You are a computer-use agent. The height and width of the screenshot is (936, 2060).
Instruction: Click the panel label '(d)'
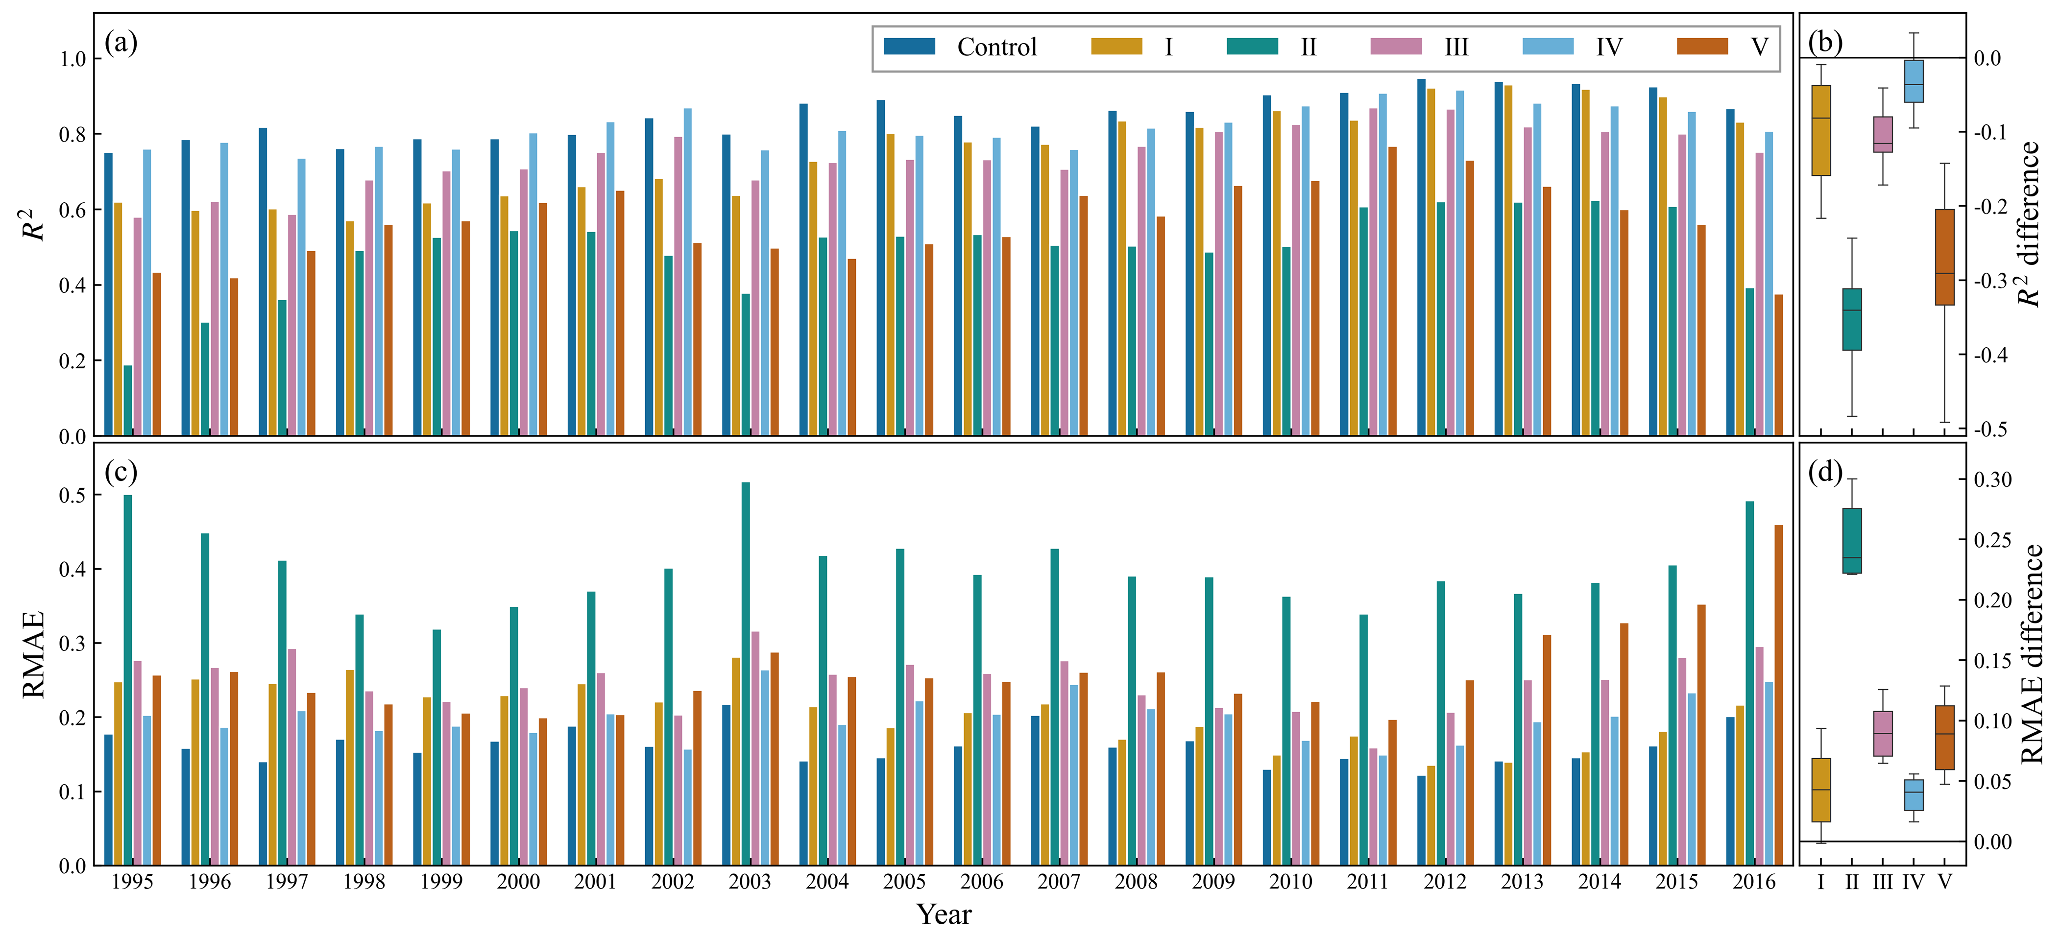click(x=1825, y=472)
